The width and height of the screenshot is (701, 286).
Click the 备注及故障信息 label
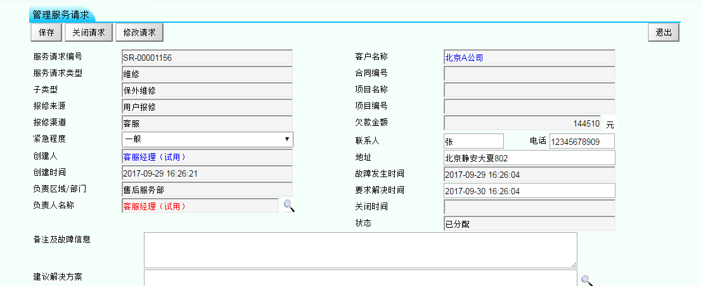[61, 239]
